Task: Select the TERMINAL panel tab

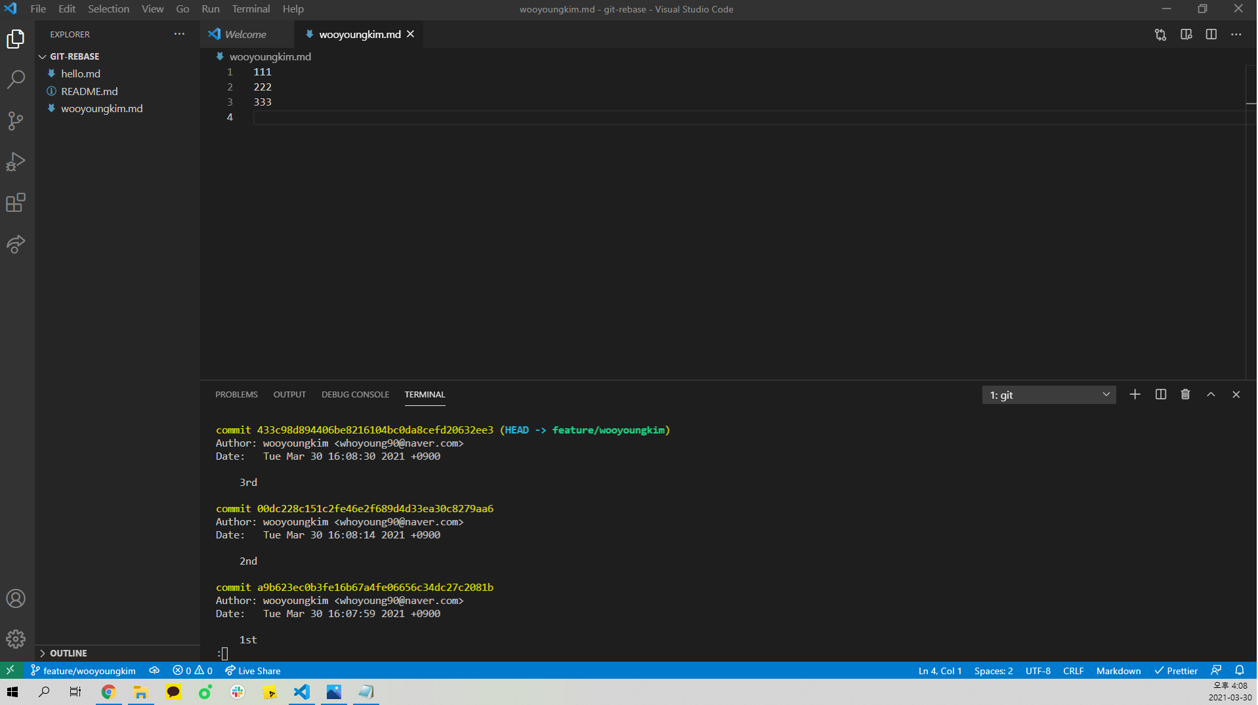Action: click(x=425, y=394)
